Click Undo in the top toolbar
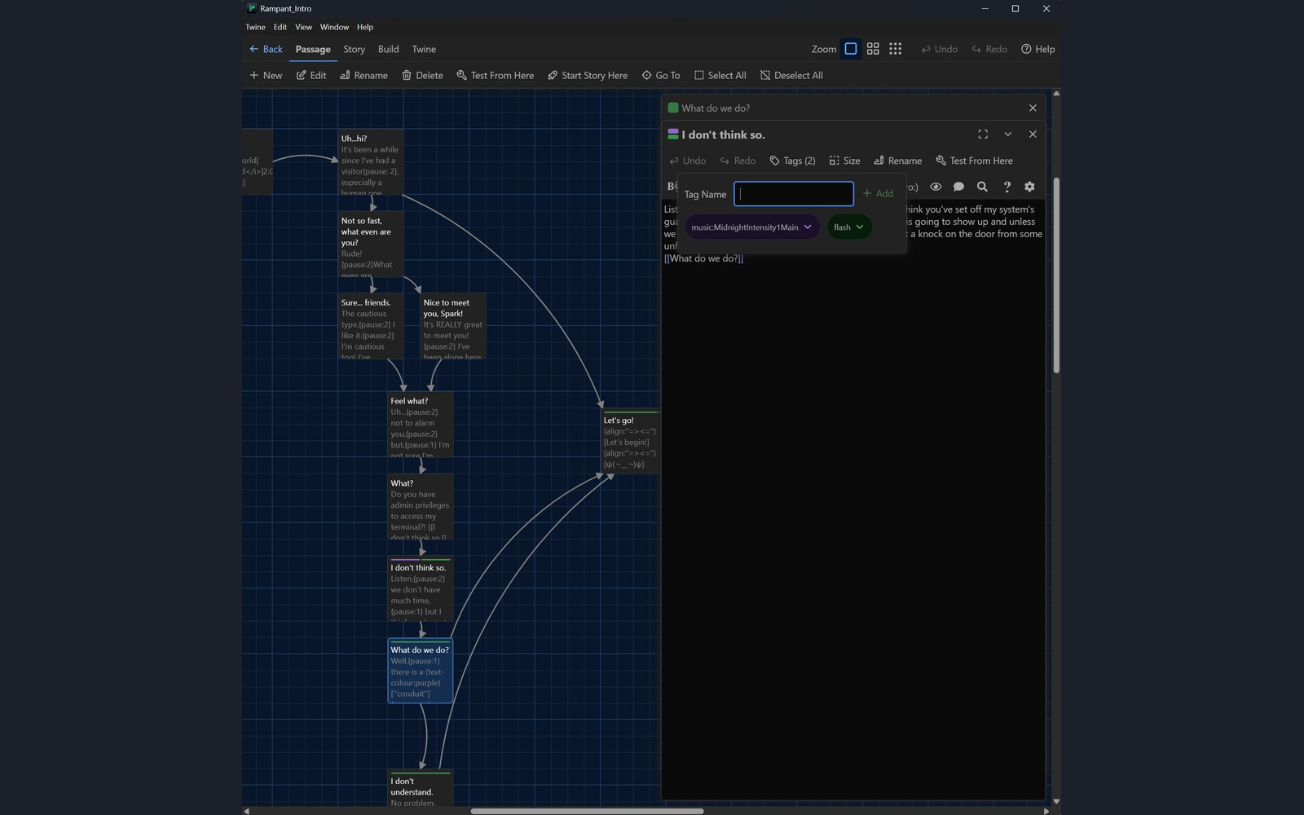Image resolution: width=1304 pixels, height=815 pixels. (939, 49)
